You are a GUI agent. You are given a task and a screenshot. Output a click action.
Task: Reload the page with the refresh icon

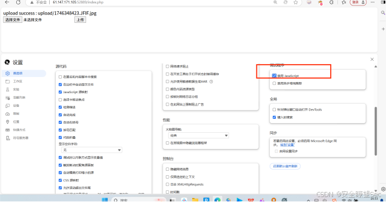coord(18,2)
